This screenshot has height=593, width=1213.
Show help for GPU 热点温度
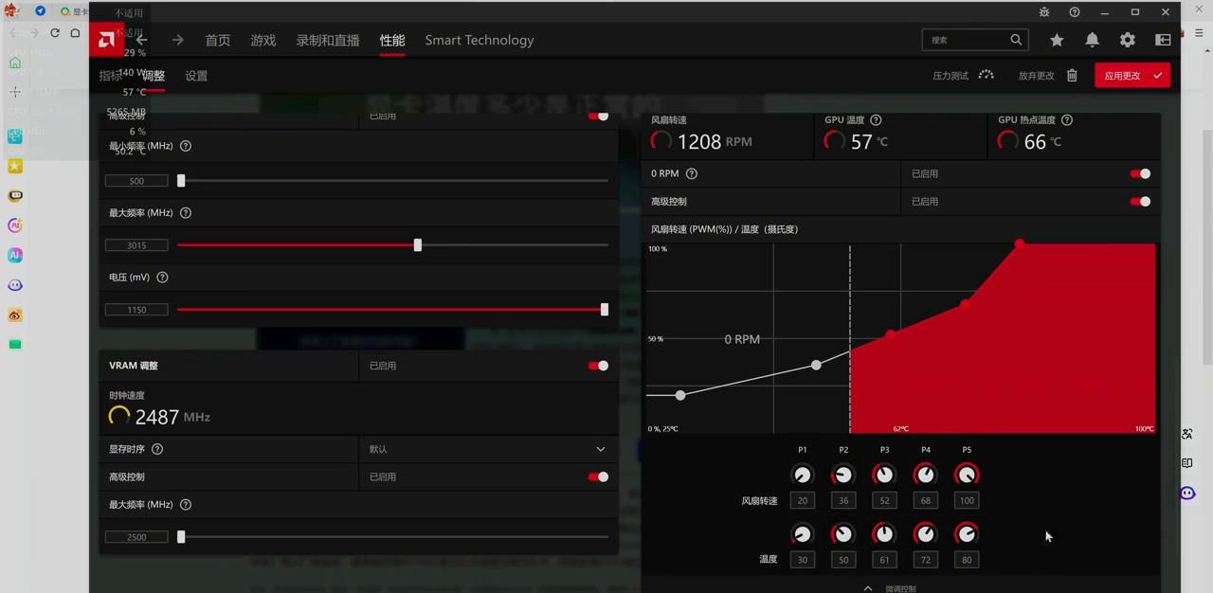point(1067,120)
